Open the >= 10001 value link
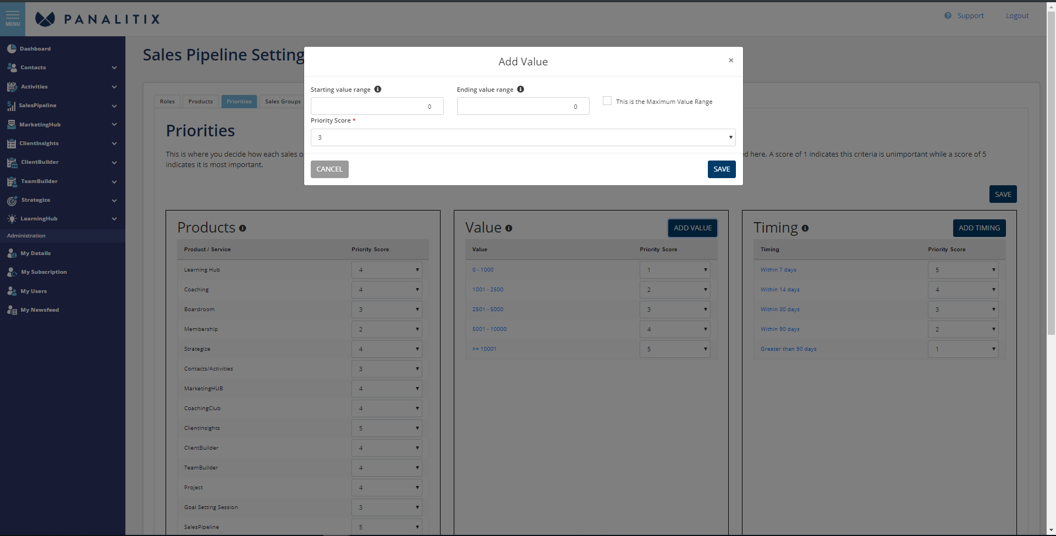 484,349
